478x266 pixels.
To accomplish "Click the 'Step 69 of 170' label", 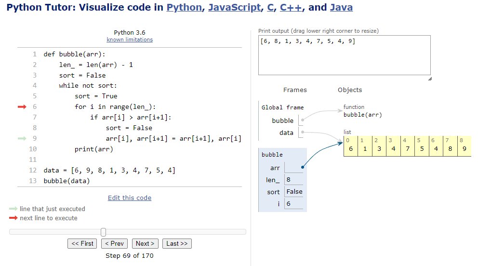I will (130, 256).
